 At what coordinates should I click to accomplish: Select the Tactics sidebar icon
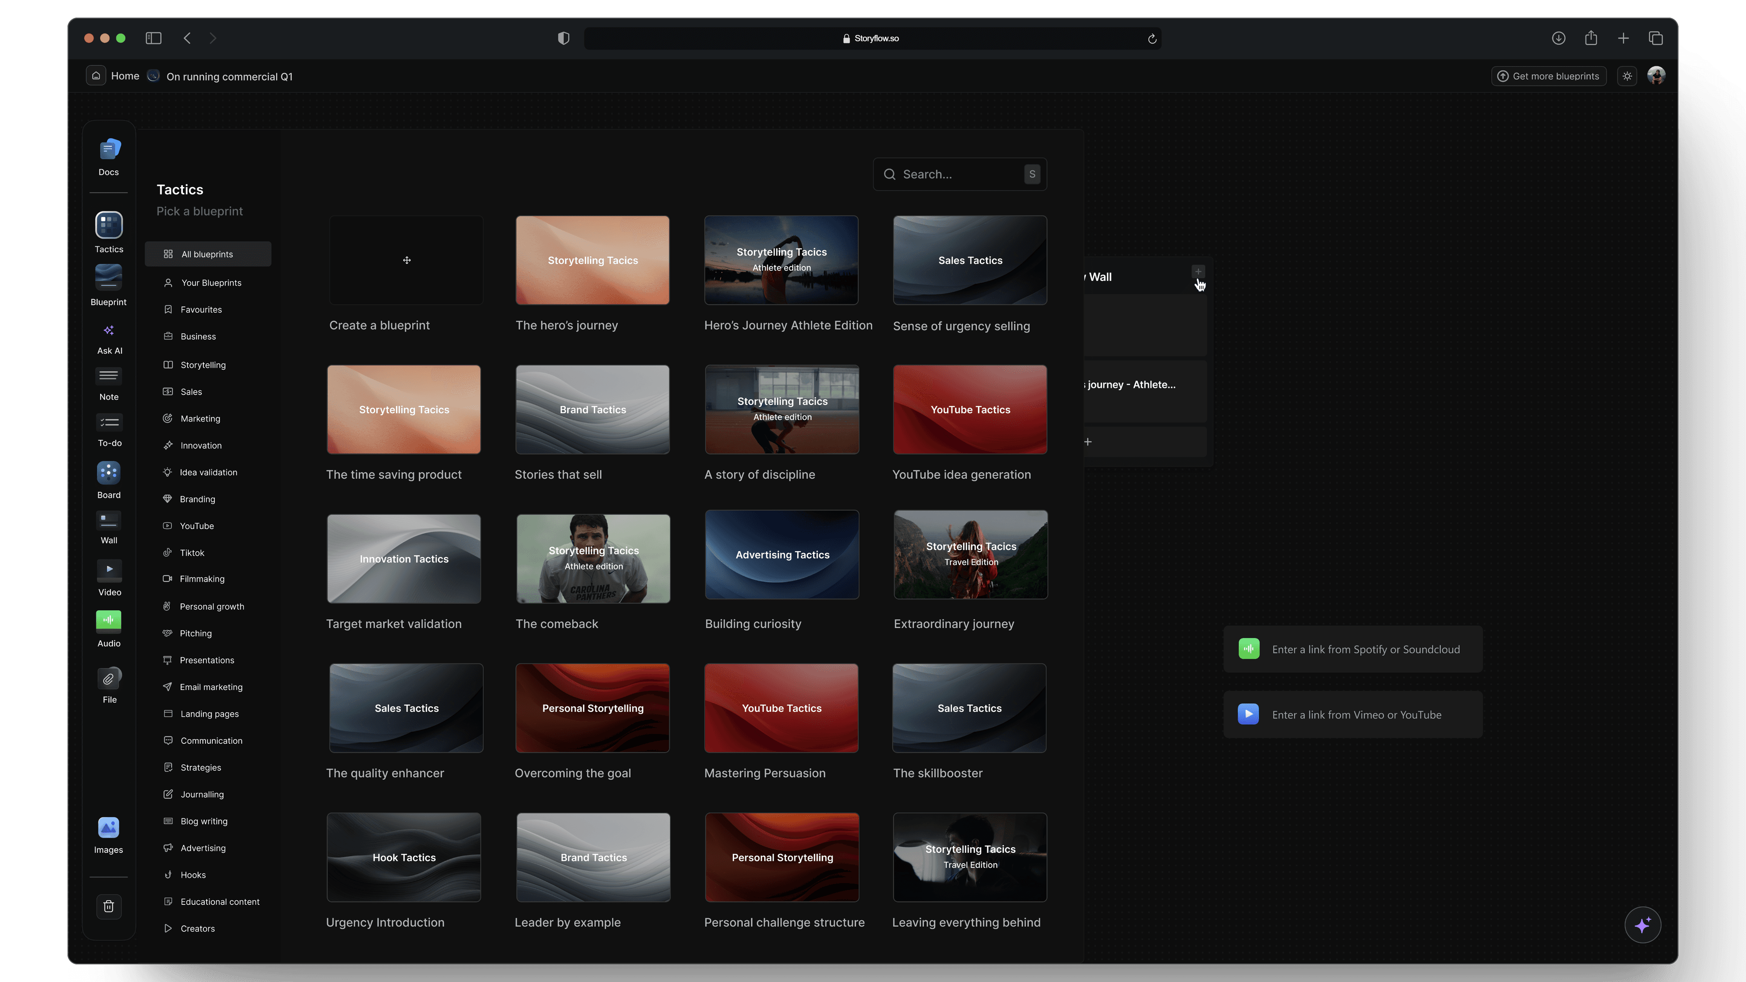point(109,225)
